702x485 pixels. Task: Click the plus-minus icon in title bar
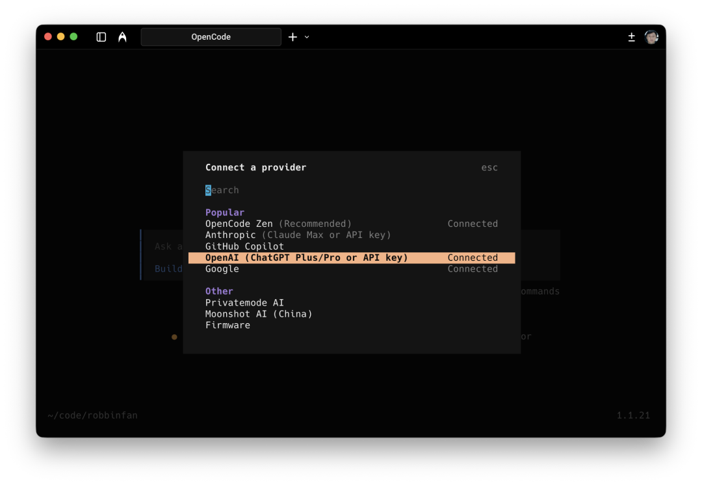631,37
